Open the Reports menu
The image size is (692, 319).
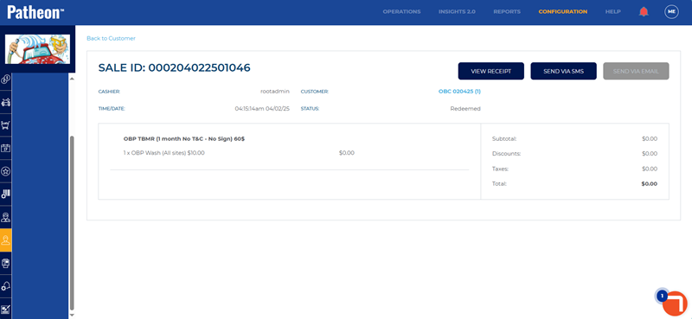(x=507, y=12)
